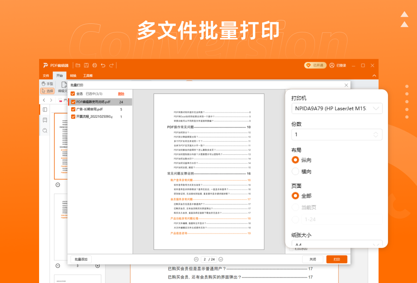Save the document via the floppy icon
Viewport: 417px width, 283px height.
point(86,65)
